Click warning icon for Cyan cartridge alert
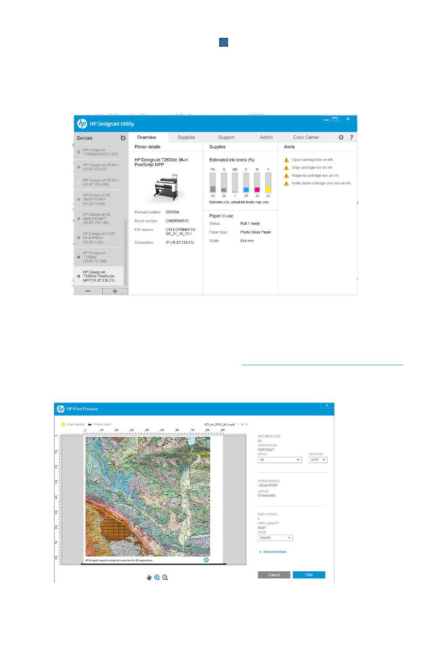The height and width of the screenshot is (653, 443). 286,160
